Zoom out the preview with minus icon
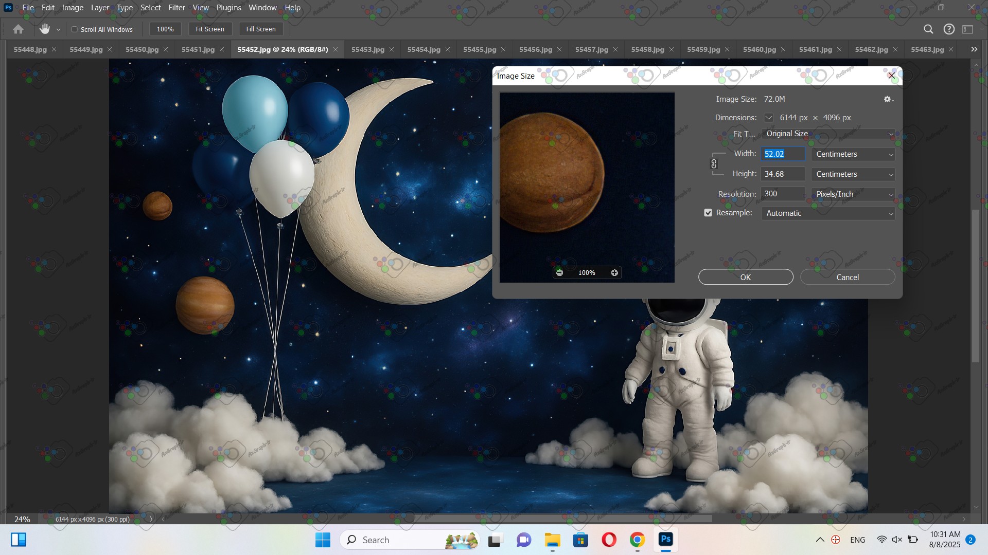Viewport: 988px width, 555px height. point(560,273)
